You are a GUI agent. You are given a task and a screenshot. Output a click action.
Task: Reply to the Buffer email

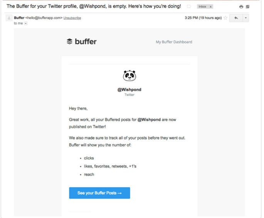(236, 18)
